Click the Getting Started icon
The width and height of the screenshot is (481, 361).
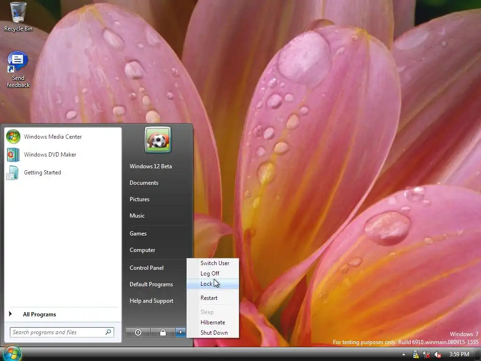[x=13, y=173]
